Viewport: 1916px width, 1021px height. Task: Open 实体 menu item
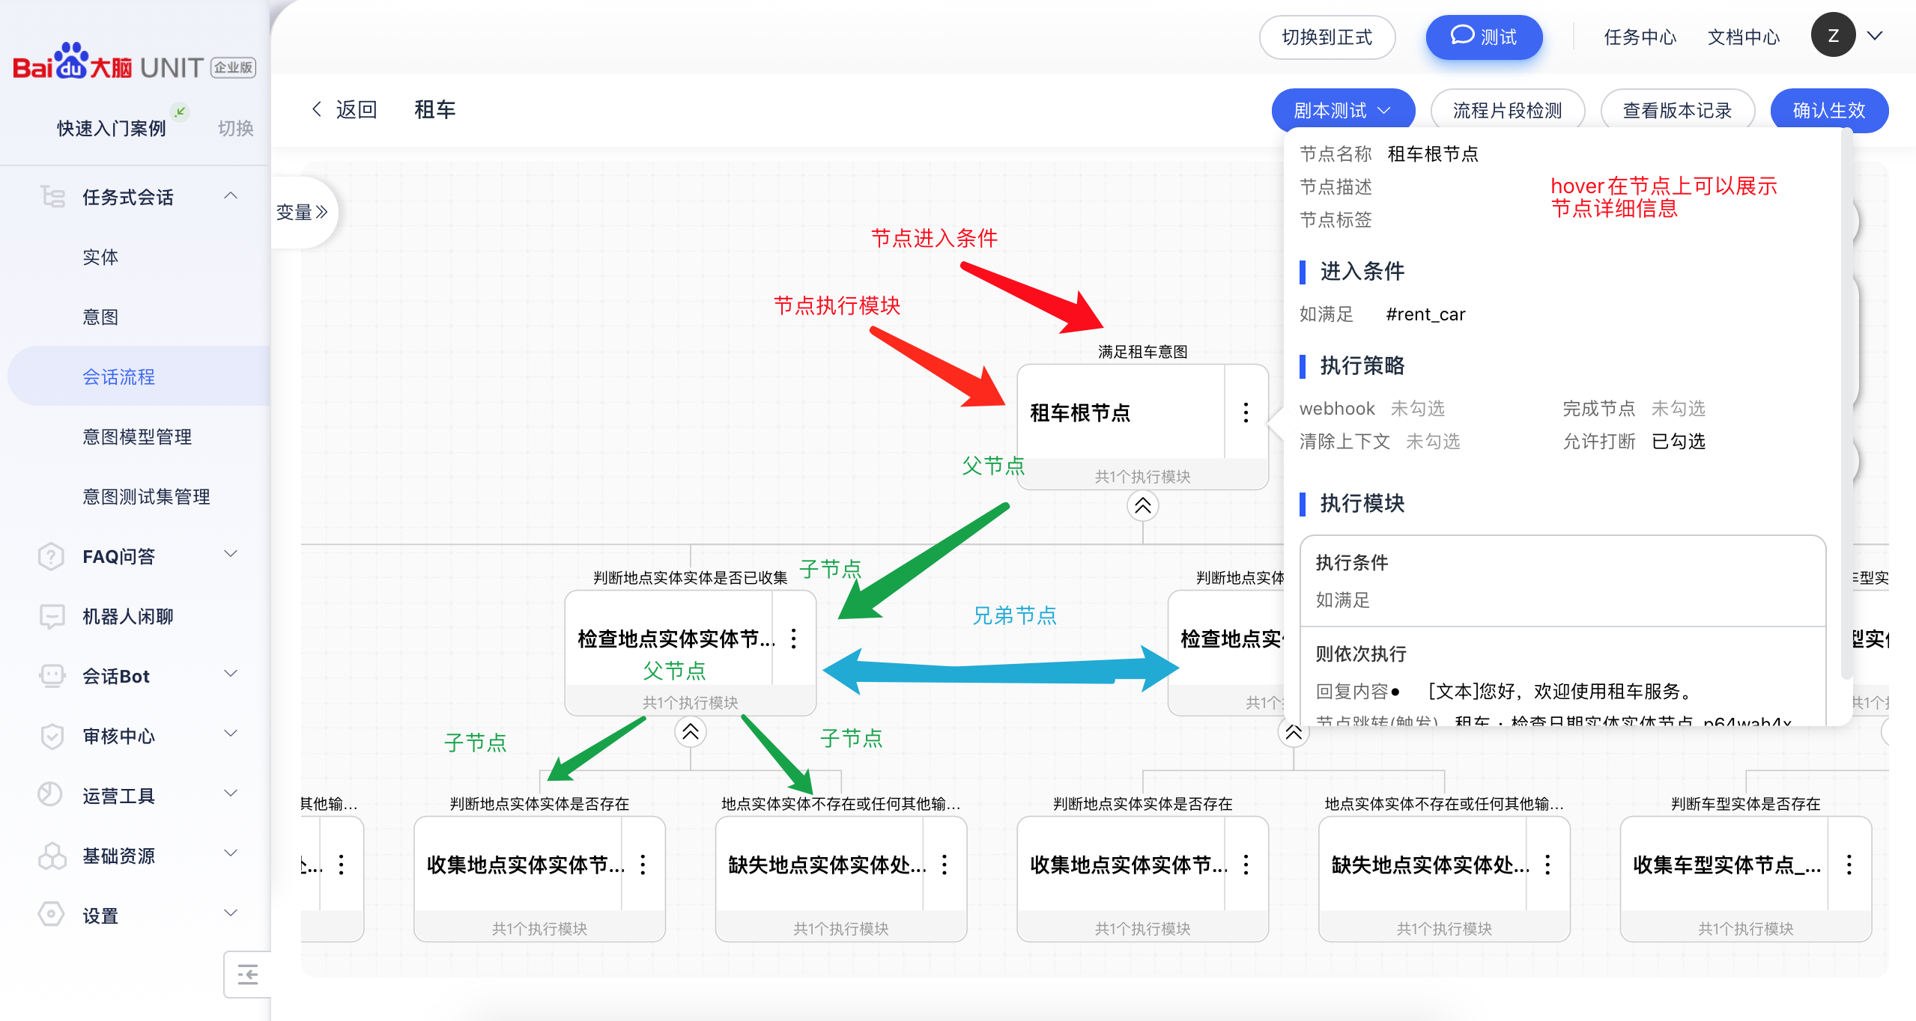100,257
